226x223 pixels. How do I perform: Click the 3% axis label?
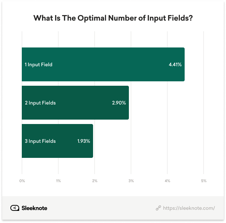click(x=131, y=181)
